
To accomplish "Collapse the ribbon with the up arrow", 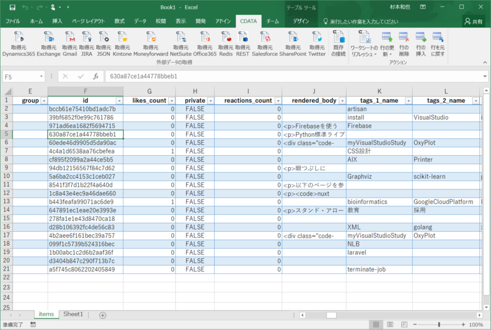I will tap(485, 63).
